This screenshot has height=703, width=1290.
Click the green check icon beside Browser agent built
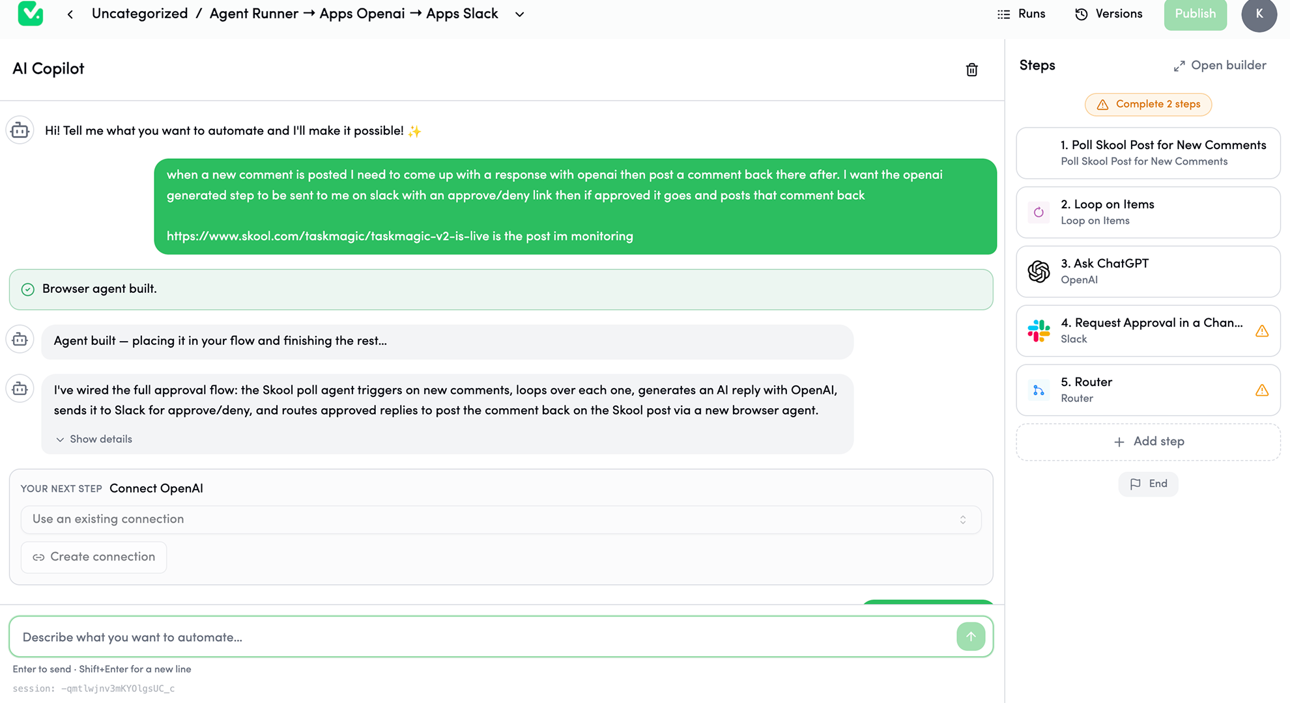pos(27,290)
